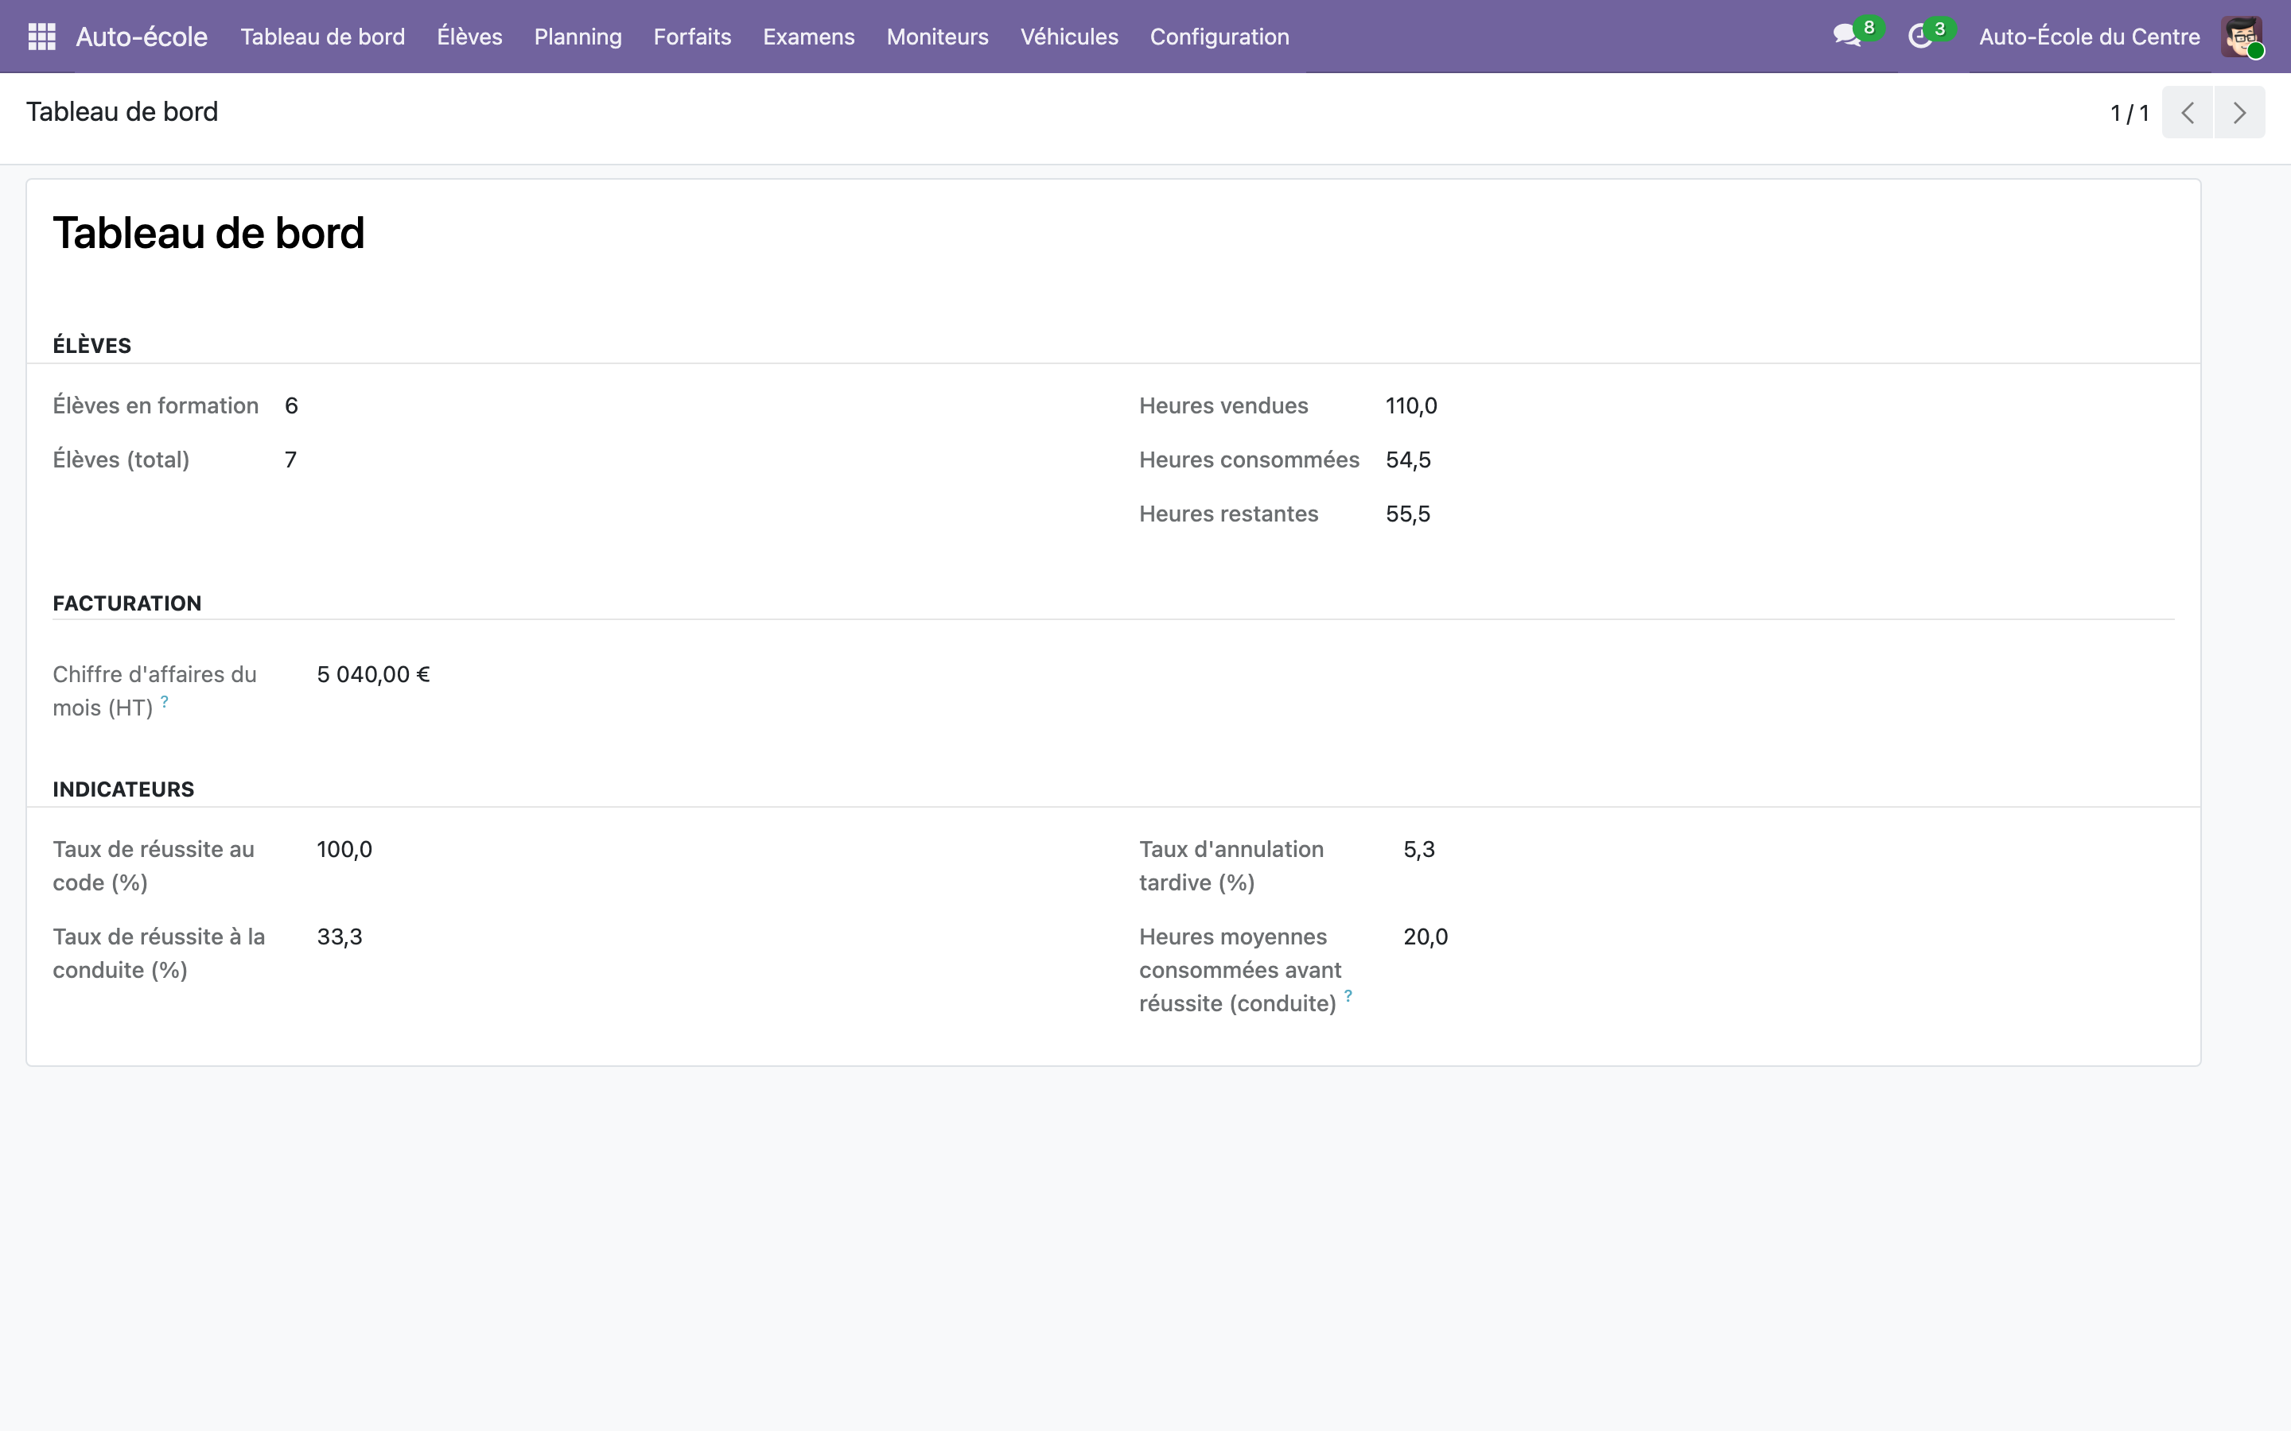Click the Heures vendues value 110,0
The height and width of the screenshot is (1431, 2291).
pos(1410,406)
